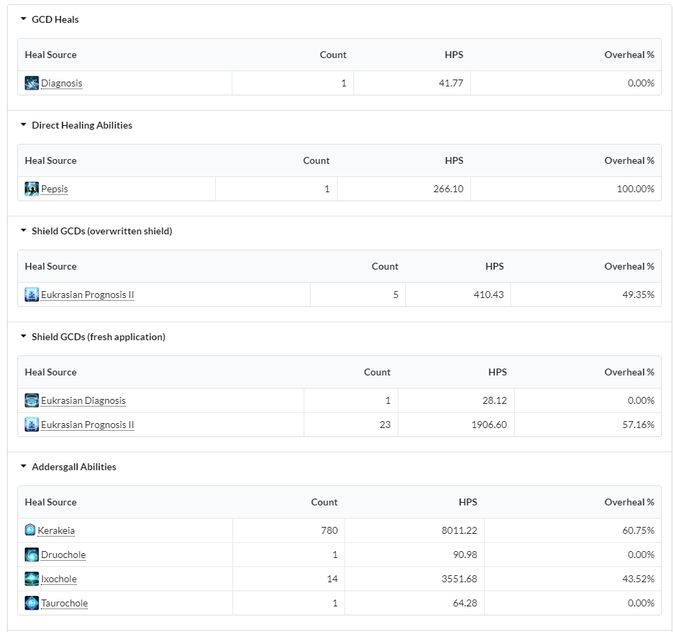Click the Pepsis ability icon
This screenshot has height=632, width=673.
tap(32, 189)
